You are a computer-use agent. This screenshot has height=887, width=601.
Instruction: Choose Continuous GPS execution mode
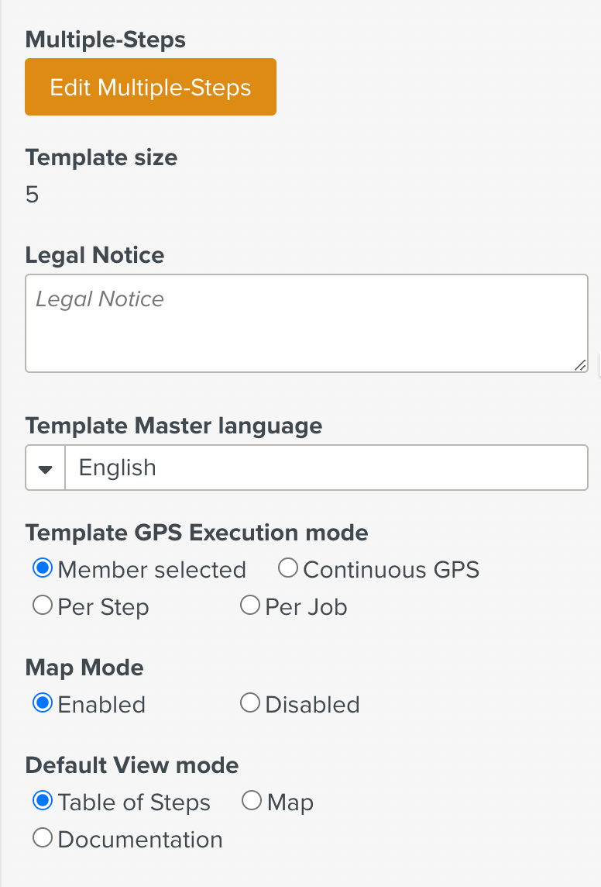pyautogui.click(x=287, y=569)
